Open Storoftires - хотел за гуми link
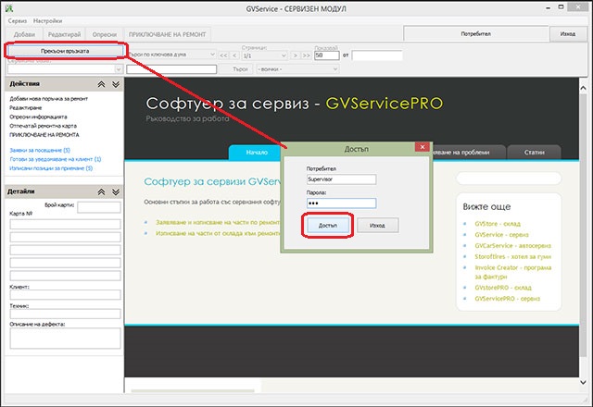This screenshot has width=593, height=407. [512, 257]
